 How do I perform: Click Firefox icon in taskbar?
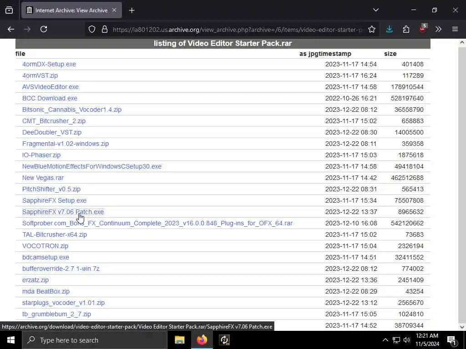coord(202,340)
